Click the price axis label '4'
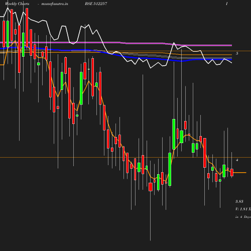 [237, 160]
